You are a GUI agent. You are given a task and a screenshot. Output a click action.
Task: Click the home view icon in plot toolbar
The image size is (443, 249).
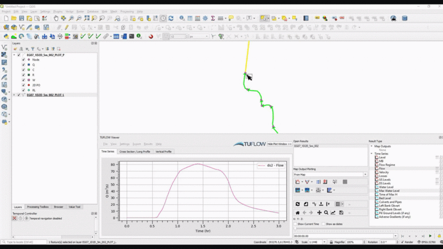coord(297,213)
